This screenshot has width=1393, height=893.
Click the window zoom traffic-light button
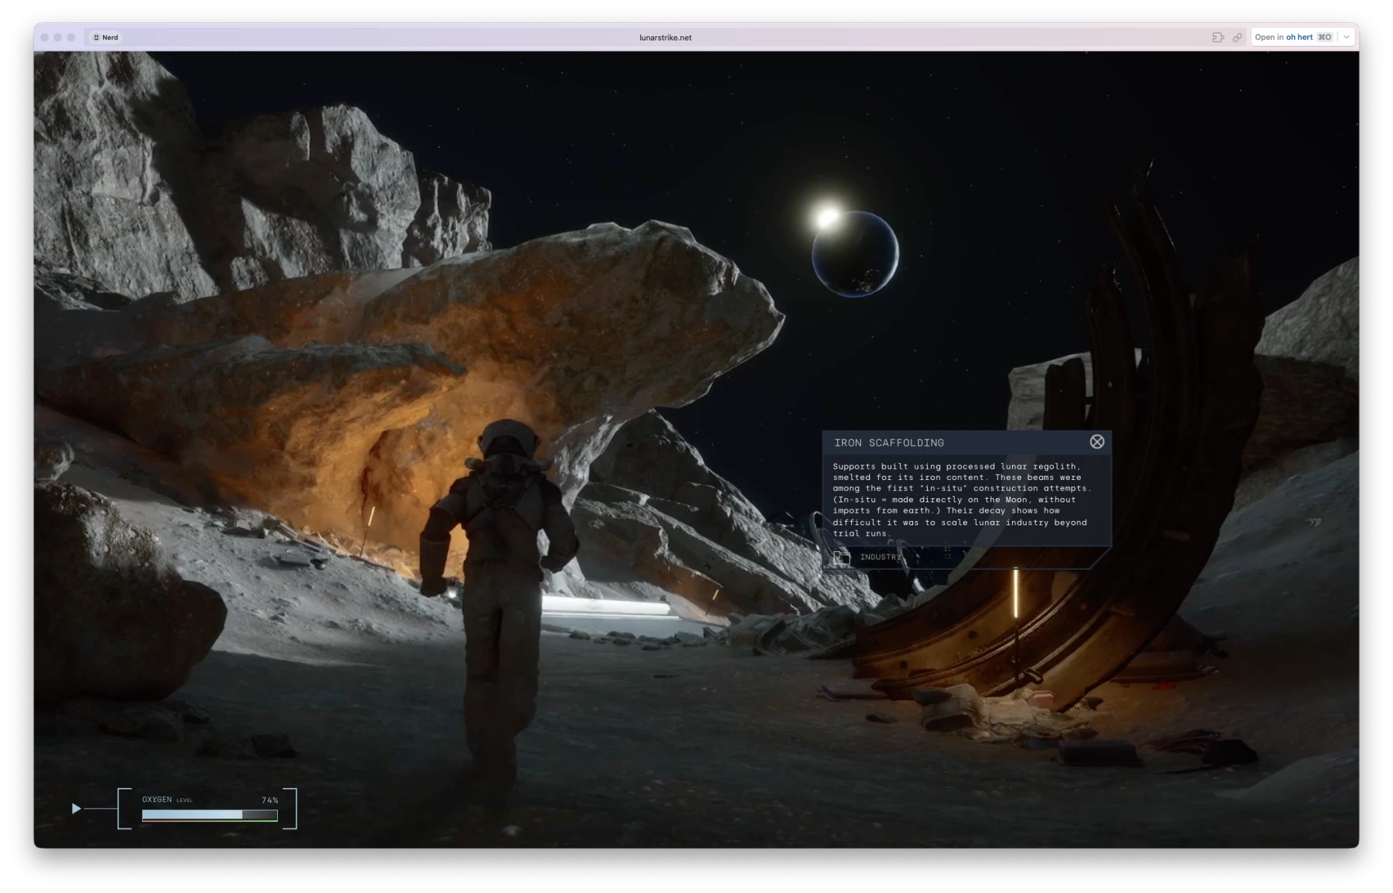click(71, 38)
